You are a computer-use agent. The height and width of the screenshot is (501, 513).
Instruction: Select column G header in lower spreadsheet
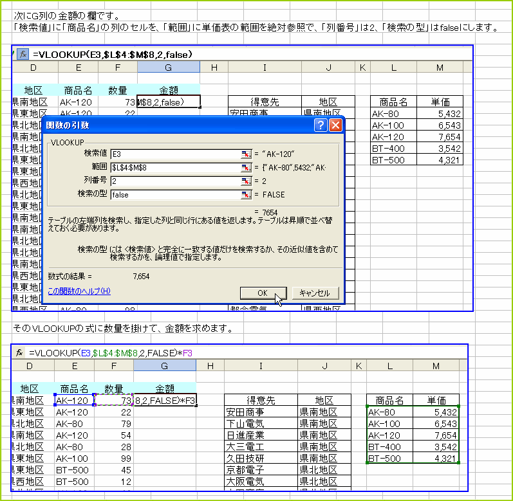click(165, 366)
